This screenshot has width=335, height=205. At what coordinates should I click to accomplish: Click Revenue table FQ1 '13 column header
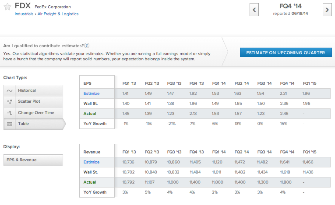pos(129,152)
